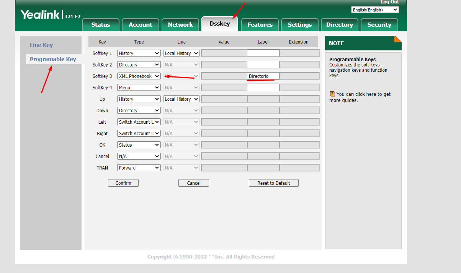461x273 pixels.
Task: Open the Line Key sidebar item
Action: pyautogui.click(x=41, y=45)
